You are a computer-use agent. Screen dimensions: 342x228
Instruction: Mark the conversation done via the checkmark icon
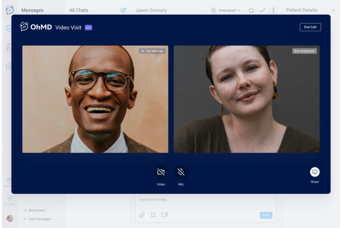coord(263,10)
